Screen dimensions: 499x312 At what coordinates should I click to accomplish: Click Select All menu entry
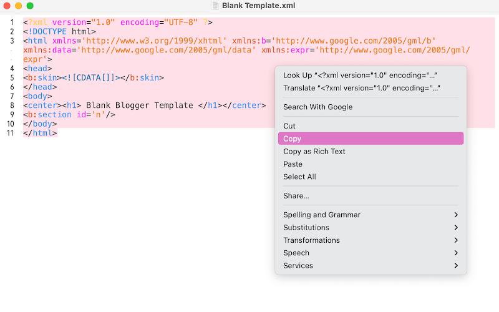click(x=371, y=177)
